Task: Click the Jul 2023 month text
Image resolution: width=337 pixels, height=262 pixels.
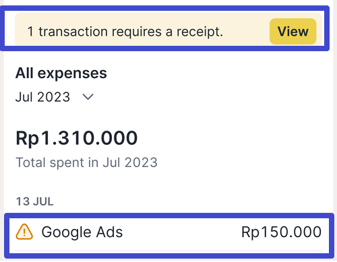Action: [x=42, y=97]
